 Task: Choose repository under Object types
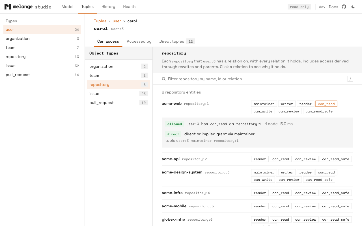(x=118, y=84)
